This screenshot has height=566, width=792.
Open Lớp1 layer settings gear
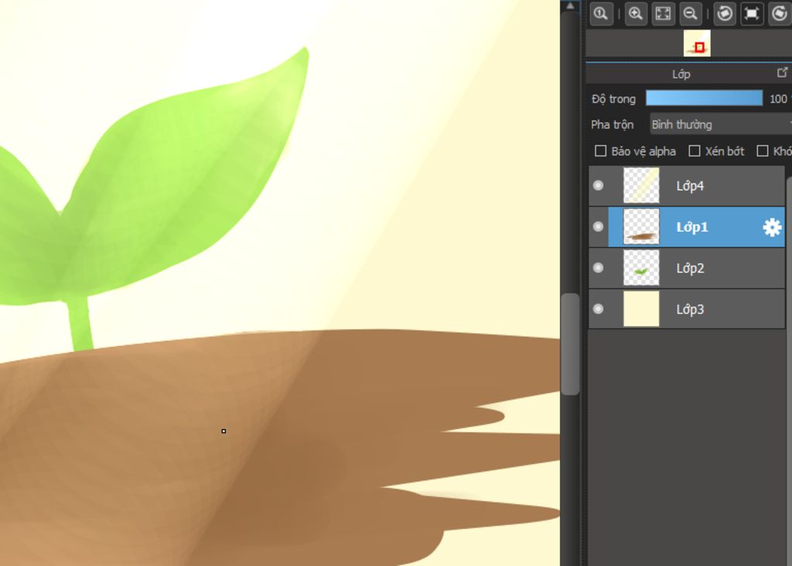(x=772, y=228)
